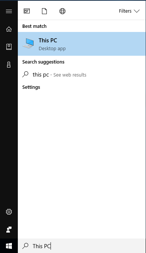The image size is (146, 253).
Task: Click the Settings category header
Action: pos(31,87)
